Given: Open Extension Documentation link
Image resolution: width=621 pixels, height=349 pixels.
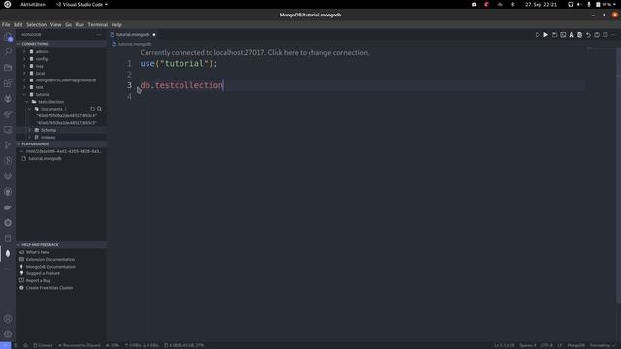Looking at the screenshot, I should point(50,259).
